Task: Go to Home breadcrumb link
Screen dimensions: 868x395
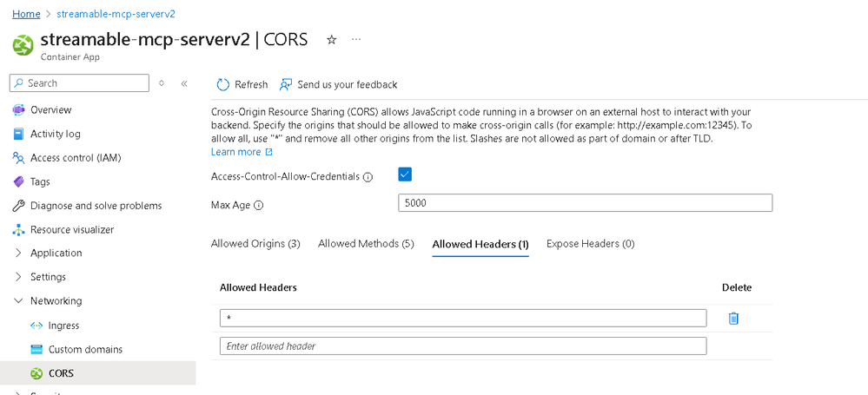Action: 26,14
